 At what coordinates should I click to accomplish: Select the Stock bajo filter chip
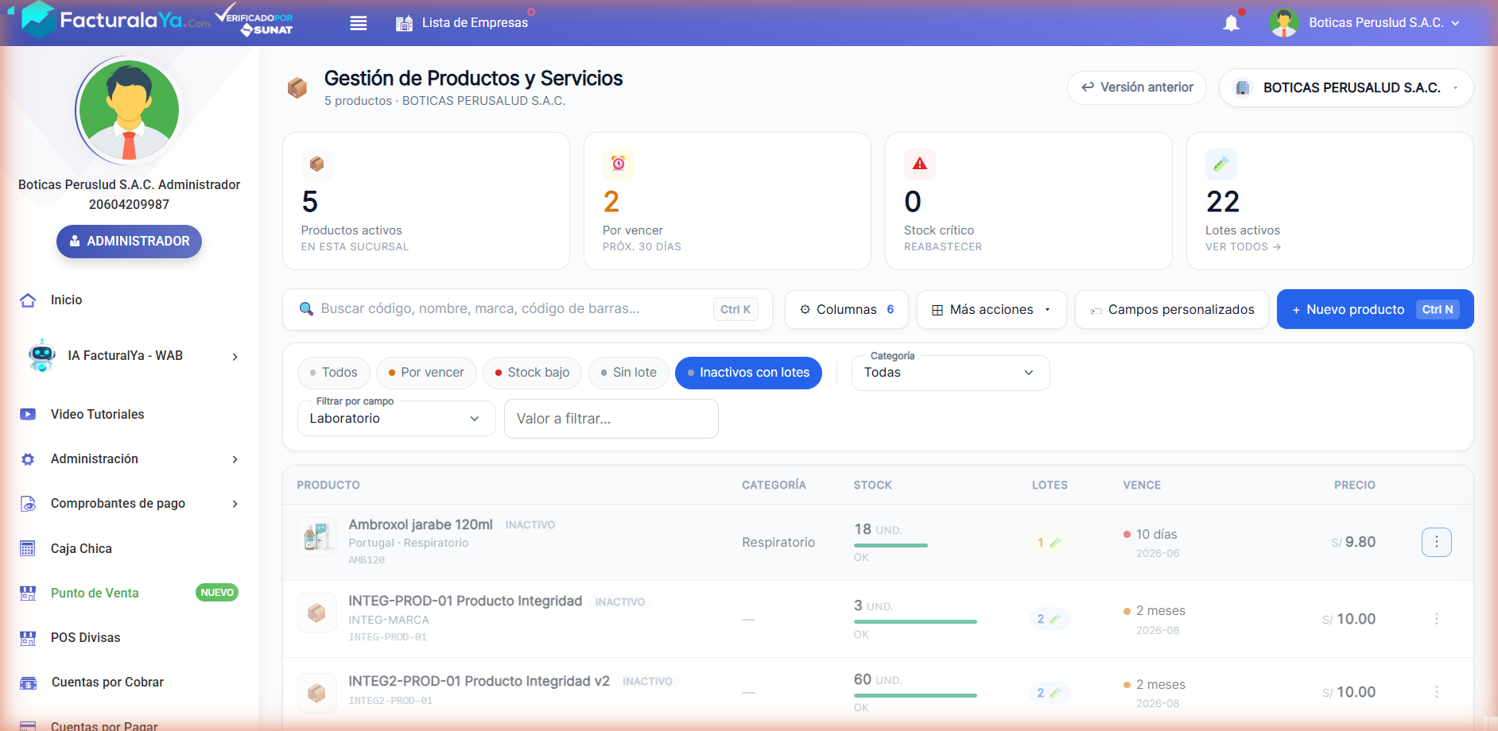click(532, 373)
